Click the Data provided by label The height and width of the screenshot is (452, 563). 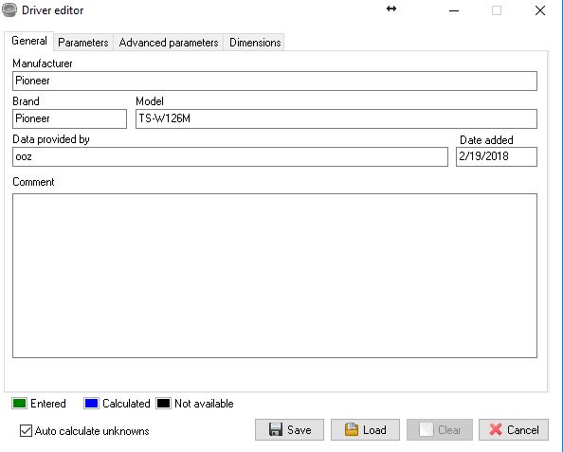(x=51, y=139)
